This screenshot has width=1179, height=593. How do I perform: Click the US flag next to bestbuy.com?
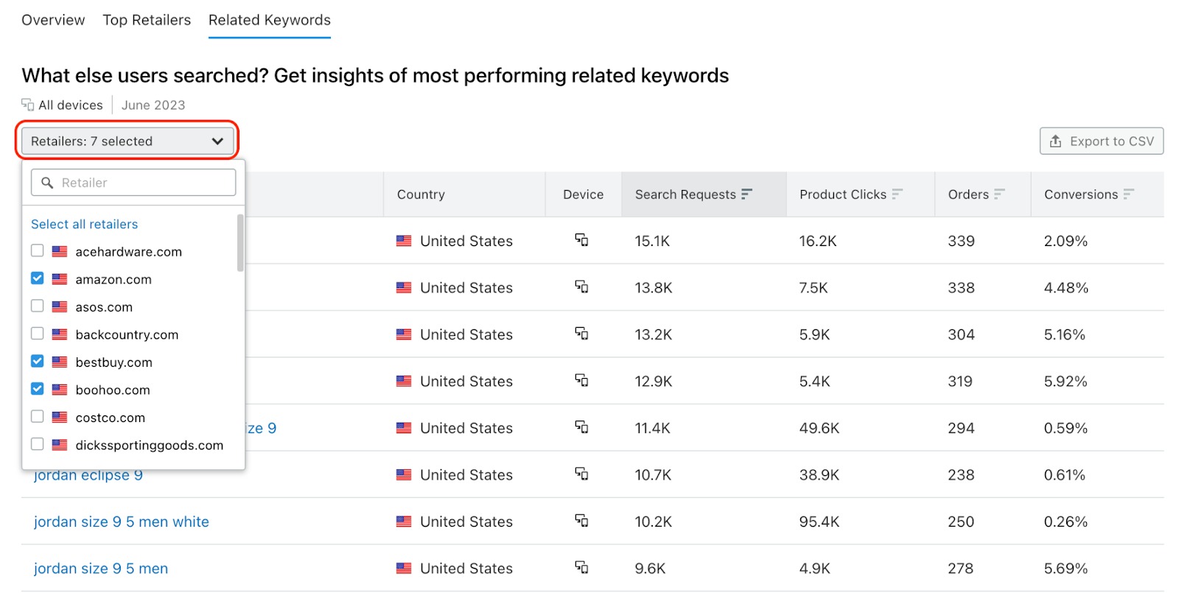[x=60, y=362]
